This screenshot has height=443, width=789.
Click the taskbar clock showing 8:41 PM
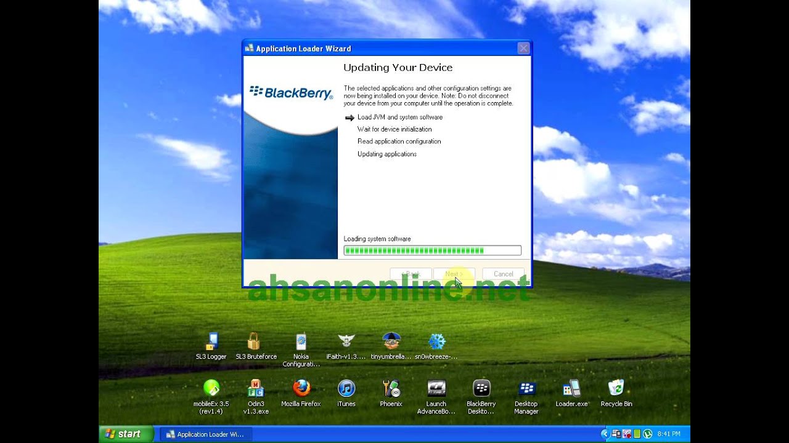click(x=669, y=434)
